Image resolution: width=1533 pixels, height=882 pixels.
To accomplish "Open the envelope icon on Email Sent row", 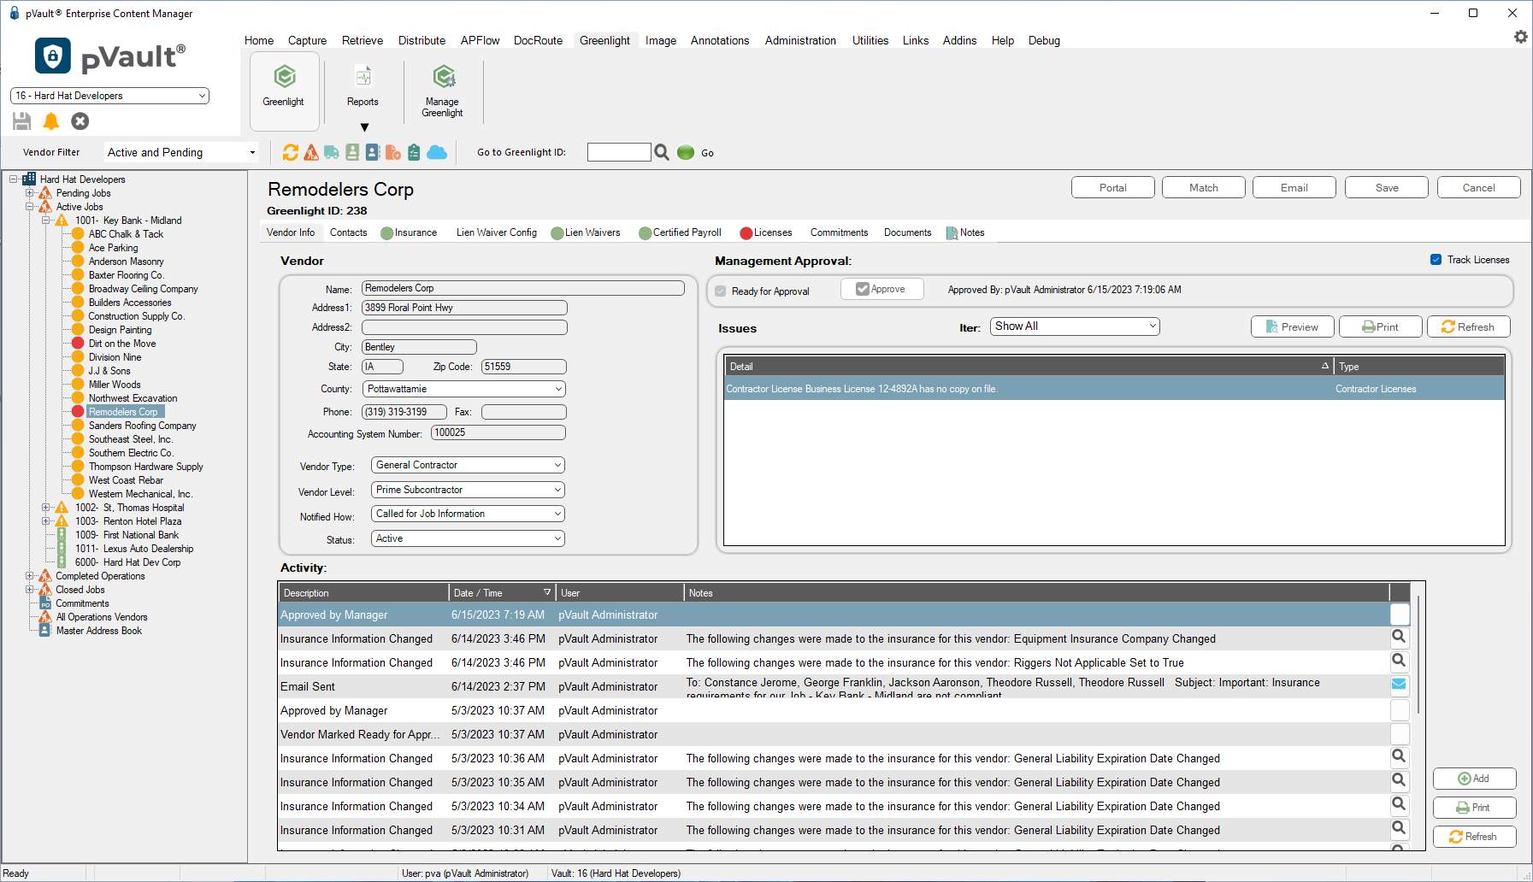I will point(1399,684).
